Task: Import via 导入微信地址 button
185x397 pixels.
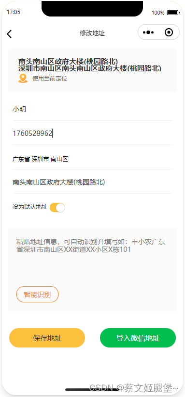Action: (138, 338)
